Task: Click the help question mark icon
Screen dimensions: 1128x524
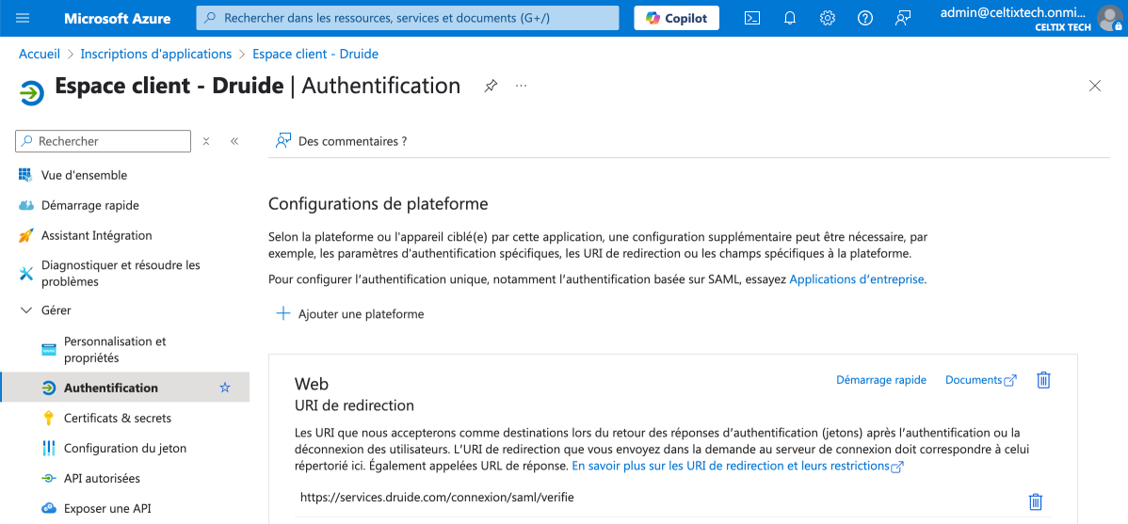Action: click(x=865, y=18)
